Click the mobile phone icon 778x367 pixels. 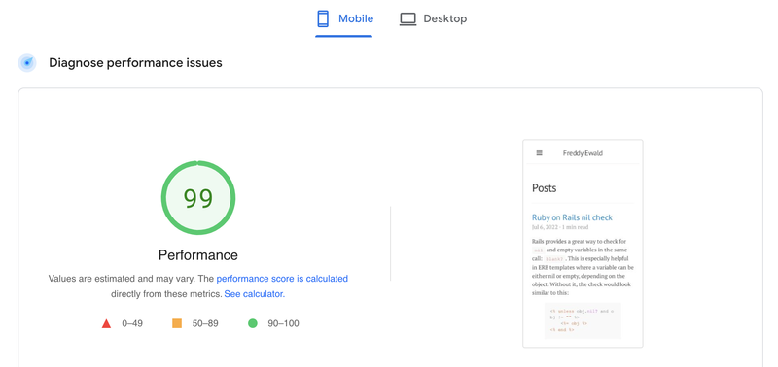click(323, 18)
